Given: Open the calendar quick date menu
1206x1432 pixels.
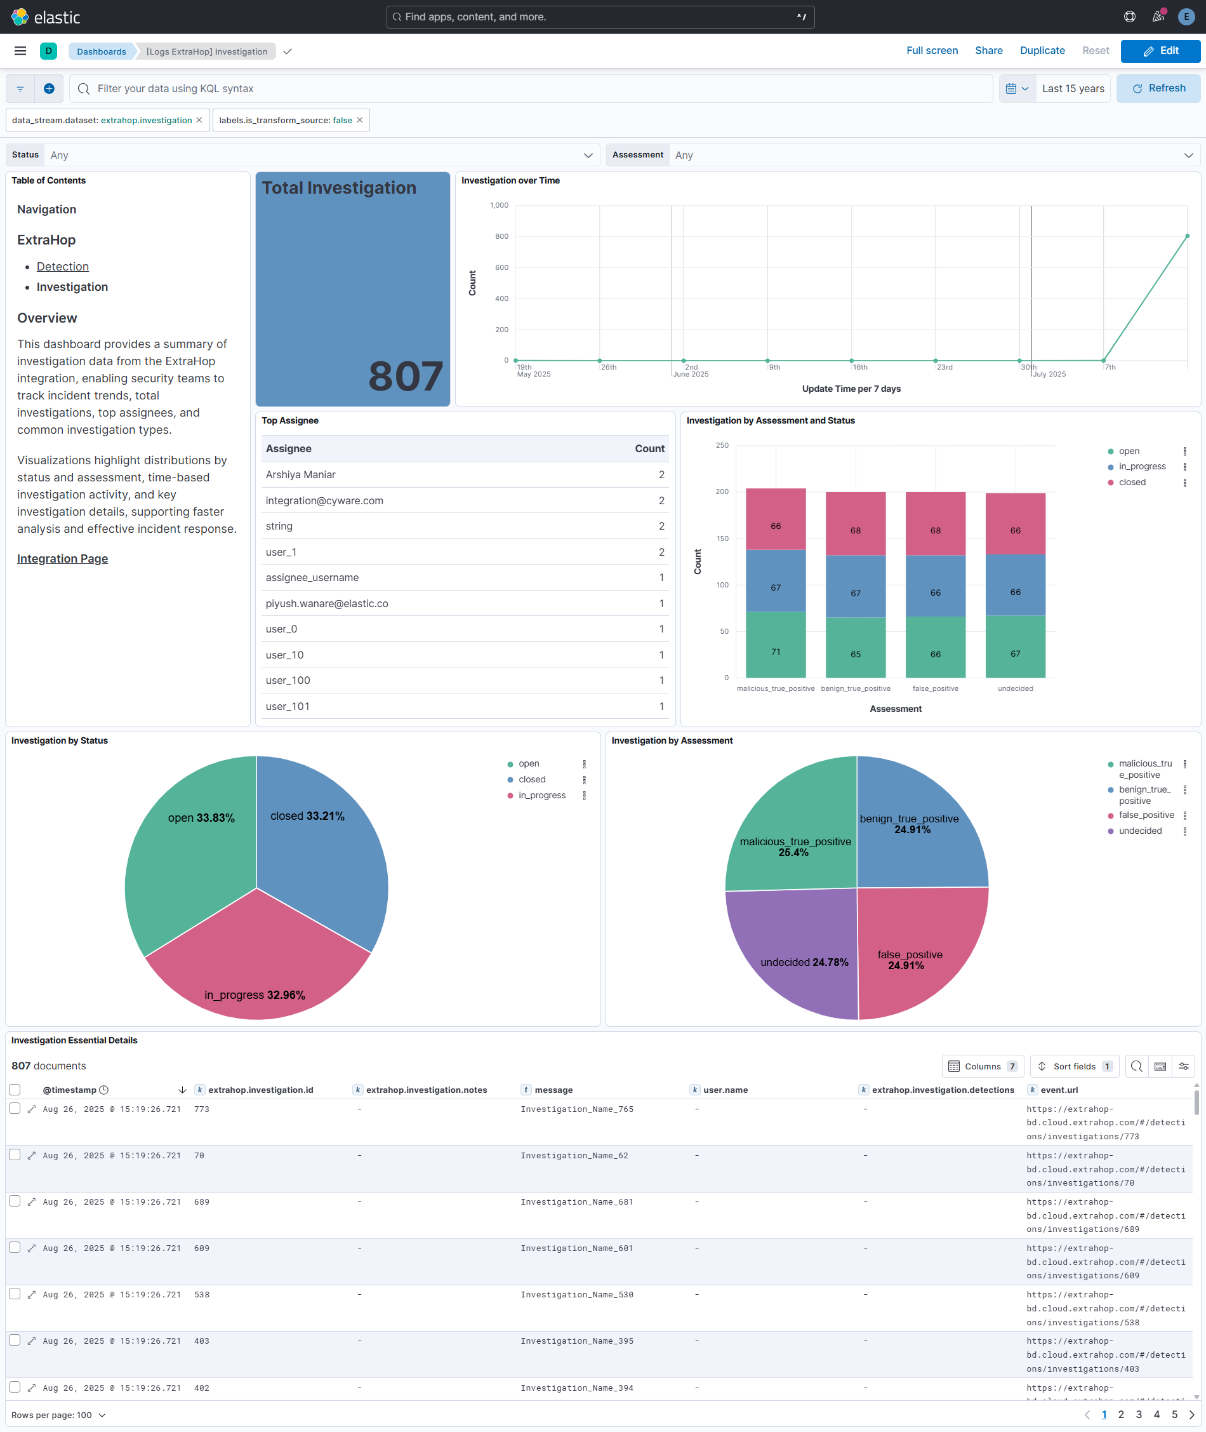Looking at the screenshot, I should [x=1017, y=88].
